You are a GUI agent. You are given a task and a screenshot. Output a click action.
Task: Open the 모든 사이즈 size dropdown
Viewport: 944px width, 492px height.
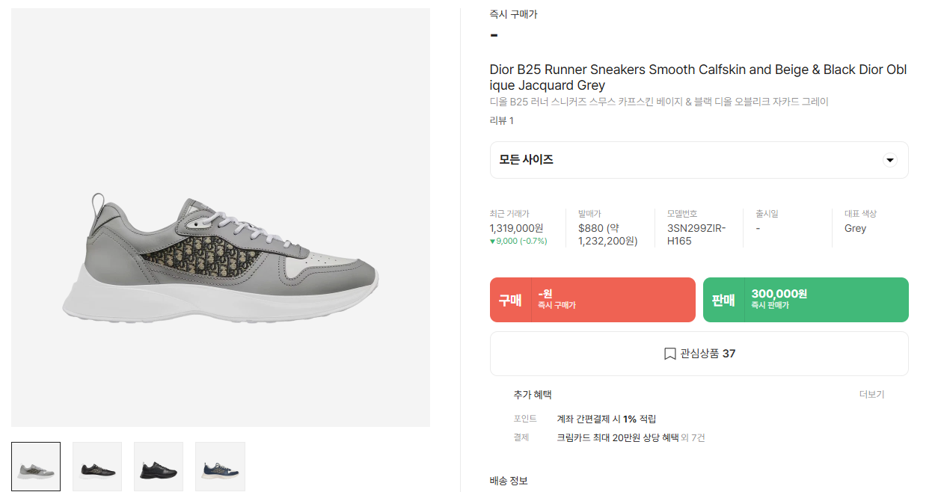tap(699, 160)
